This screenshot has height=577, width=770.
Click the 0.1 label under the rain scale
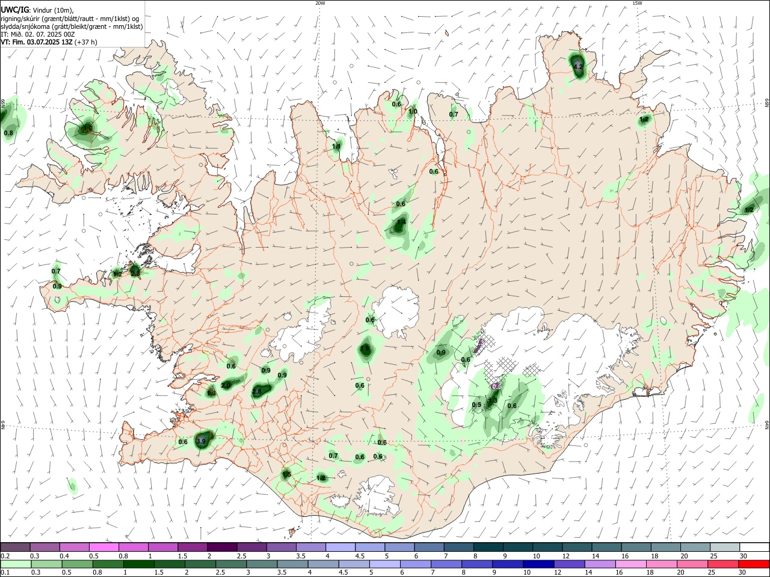pos(5,573)
